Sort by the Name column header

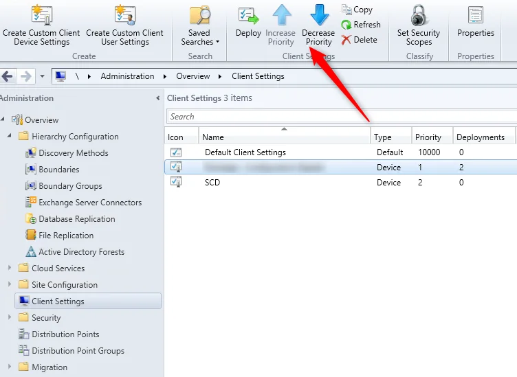(x=285, y=137)
